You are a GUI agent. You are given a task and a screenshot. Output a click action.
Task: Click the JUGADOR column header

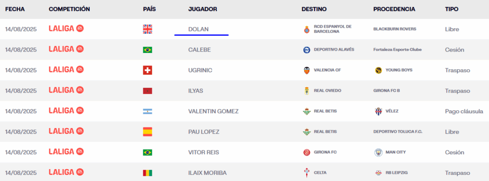(x=202, y=10)
